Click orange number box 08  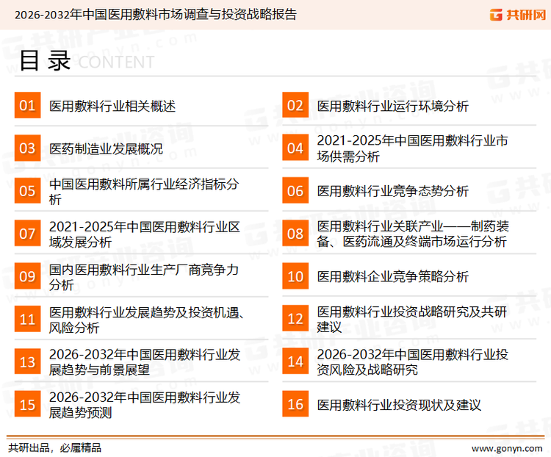tap(295, 234)
